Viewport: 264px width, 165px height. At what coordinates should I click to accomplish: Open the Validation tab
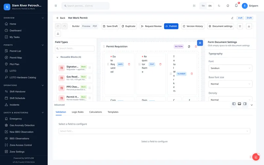click(x=61, y=112)
